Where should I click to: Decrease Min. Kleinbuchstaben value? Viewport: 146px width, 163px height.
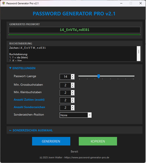coord(73,94)
